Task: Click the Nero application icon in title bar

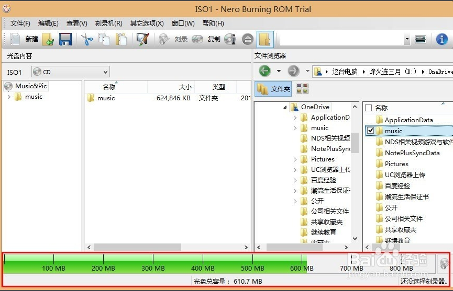Action: pyautogui.click(x=6, y=9)
